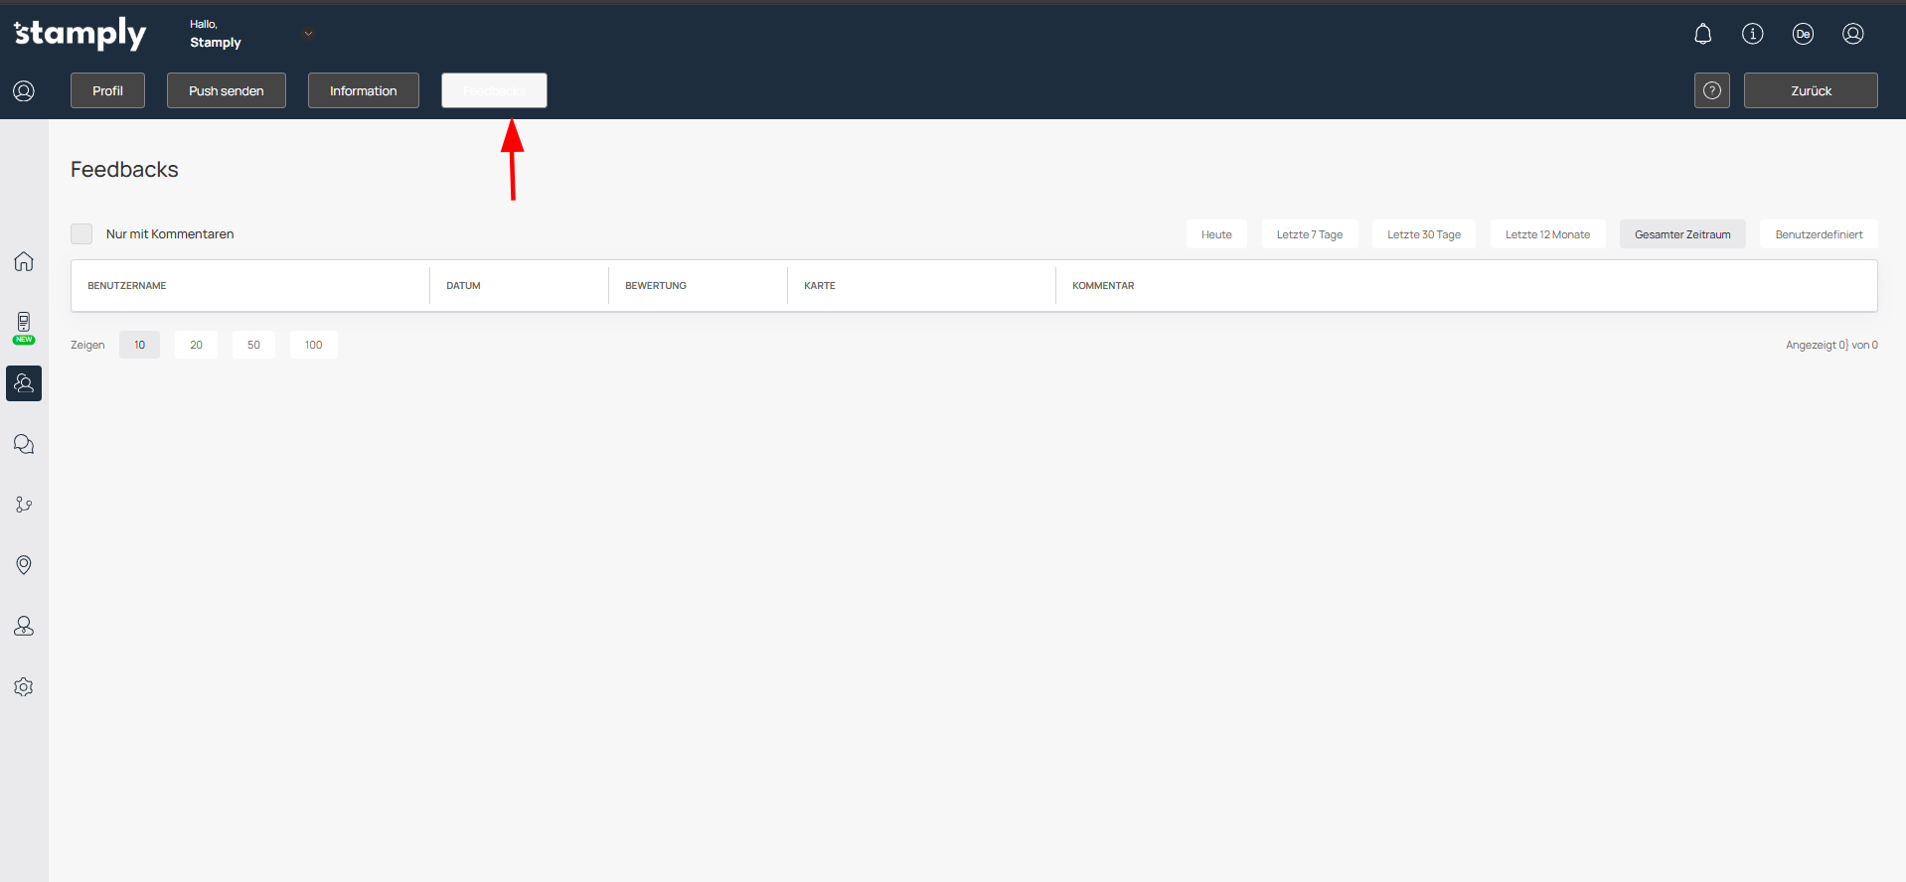Click the question mark help icon

point(1711,90)
